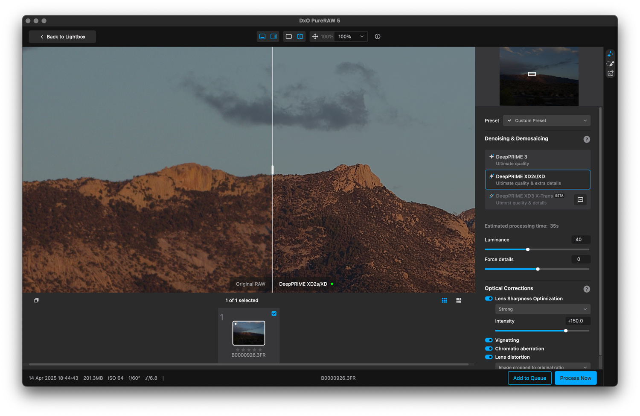This screenshot has height=416, width=640.
Task: Disable Lens Sharpness Optimization toggle
Action: pyautogui.click(x=489, y=299)
